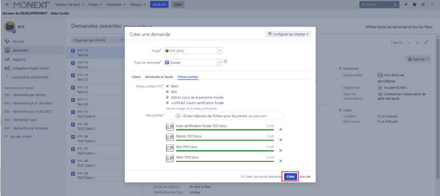The width and height of the screenshot is (440, 196).
Task: Click the Annuler link
Action: (305, 176)
